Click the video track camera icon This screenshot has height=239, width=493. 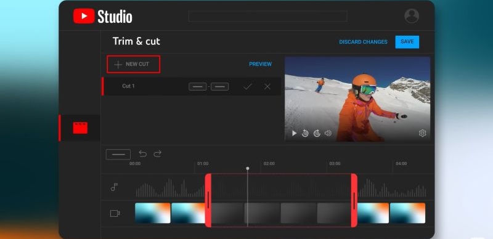(x=115, y=214)
